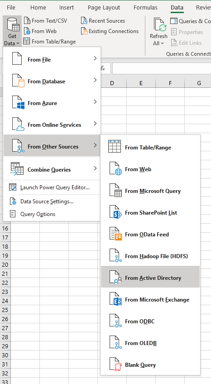Image resolution: width=211 pixels, height=384 pixels.
Task: Click the From Other Sources menu item
Action: (52, 145)
